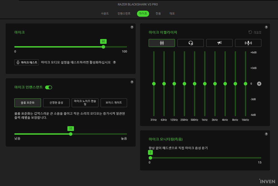Select the megaphone broadcast equalizer preset

coord(219,43)
